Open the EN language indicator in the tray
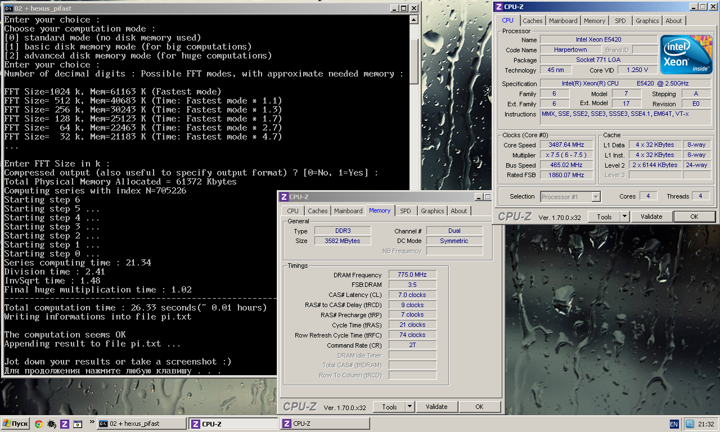This screenshot has height=432, width=720. pyautogui.click(x=674, y=424)
